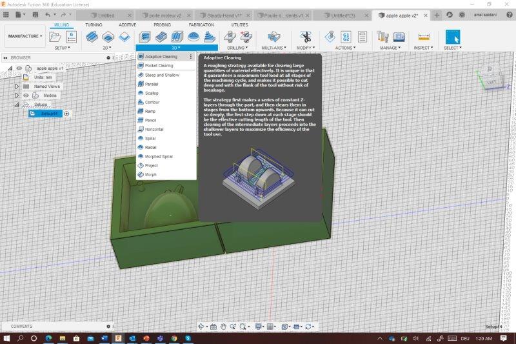Select the Setup14 tree item
This screenshot has width=516, height=344.
pos(45,114)
